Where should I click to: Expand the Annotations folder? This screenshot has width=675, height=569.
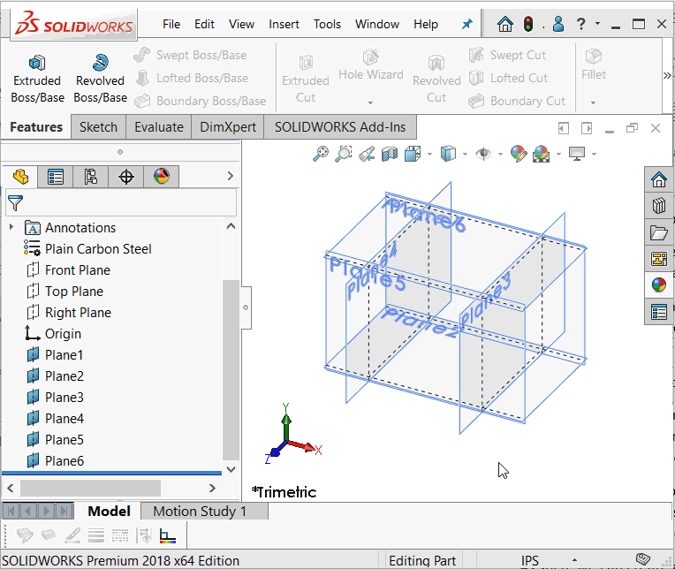[11, 228]
